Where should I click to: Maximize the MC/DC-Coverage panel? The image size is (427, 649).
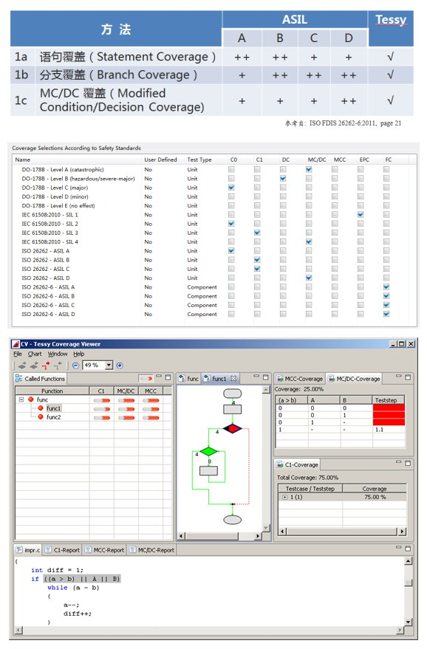click(x=408, y=377)
